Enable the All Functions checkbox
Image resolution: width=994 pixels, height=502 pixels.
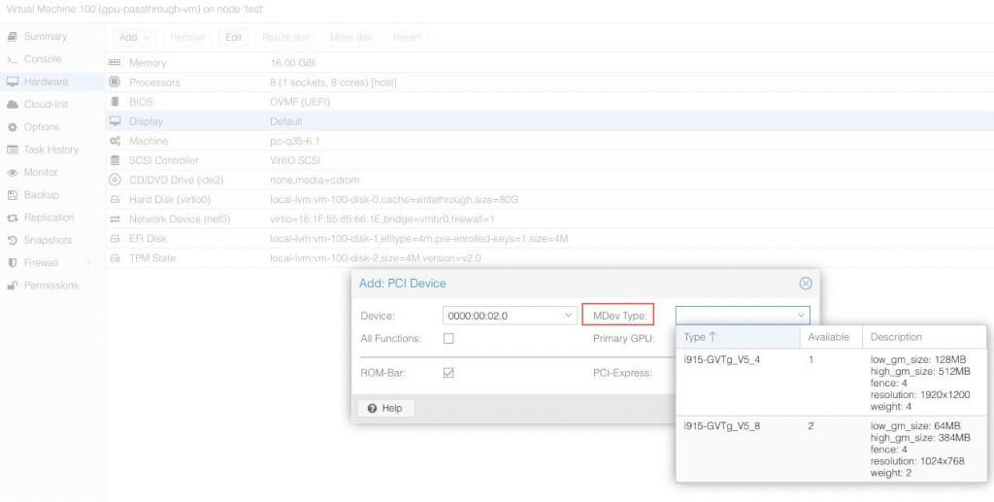[x=448, y=339]
